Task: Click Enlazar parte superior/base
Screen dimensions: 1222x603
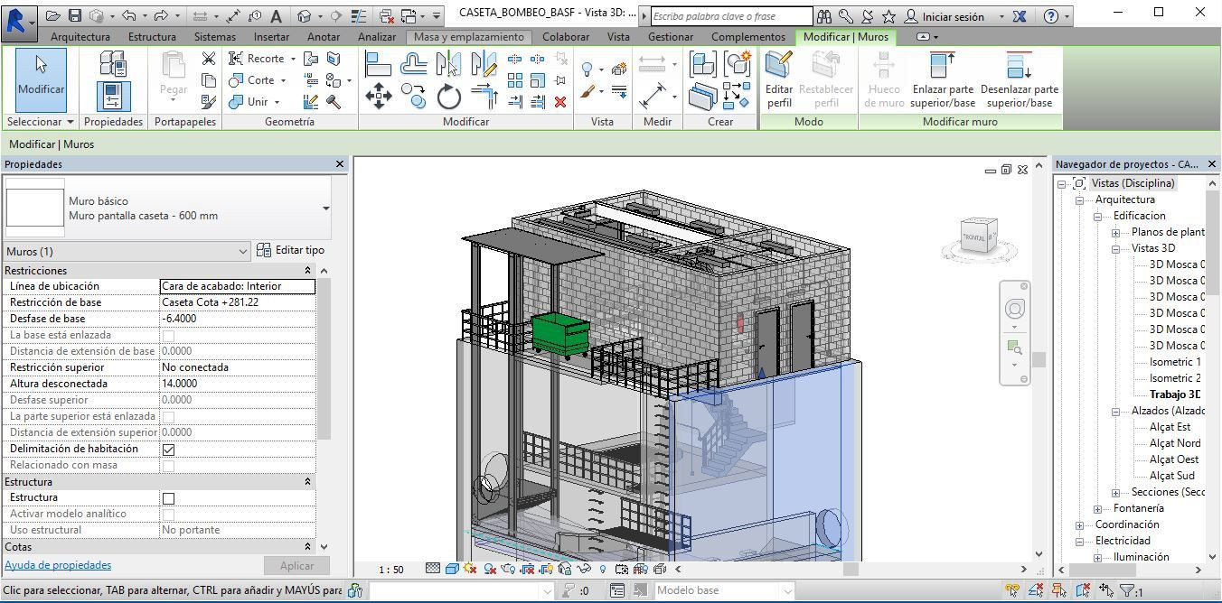Action: point(943,79)
